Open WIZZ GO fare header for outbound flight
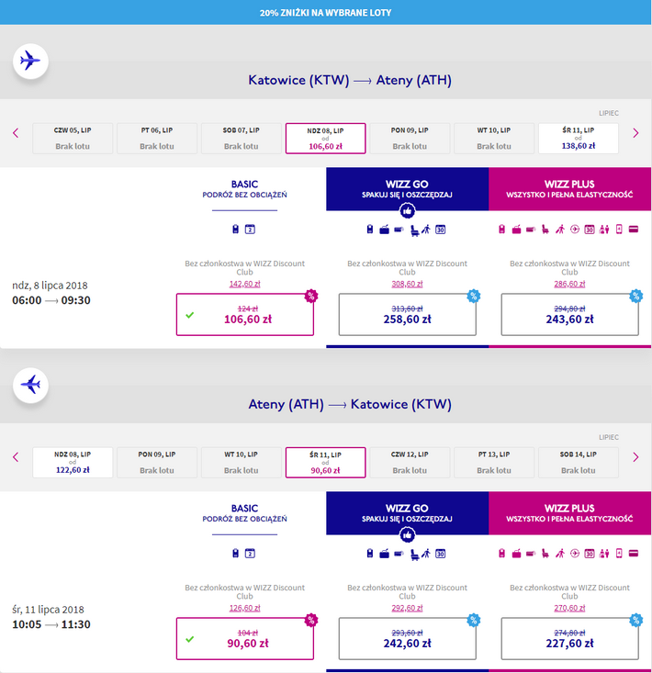652x673 pixels. pos(407,189)
